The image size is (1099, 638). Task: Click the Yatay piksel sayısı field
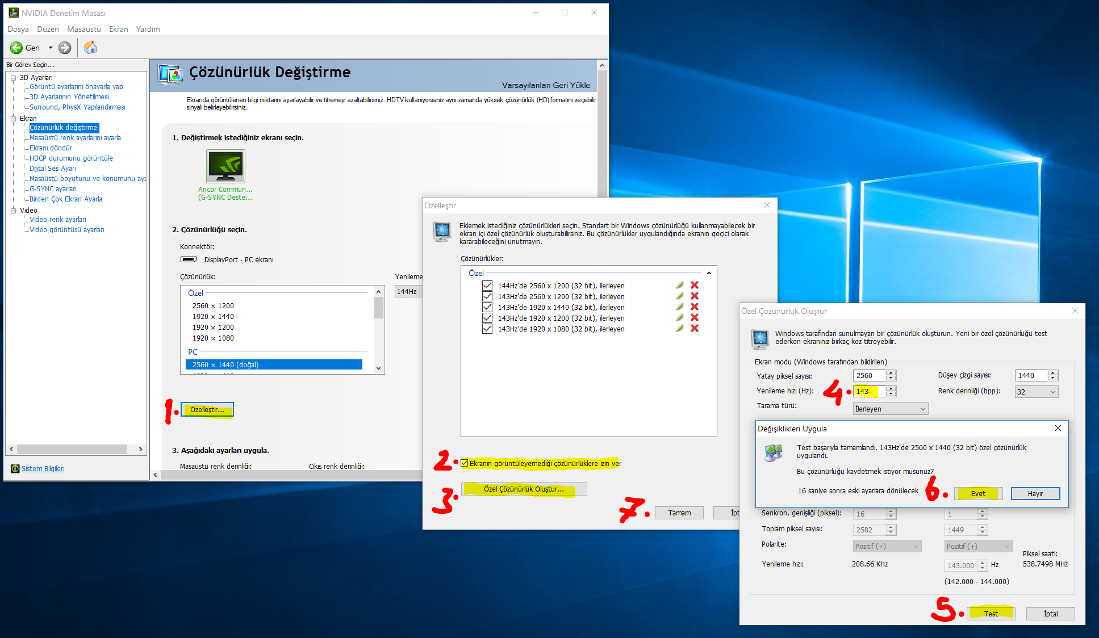[869, 375]
